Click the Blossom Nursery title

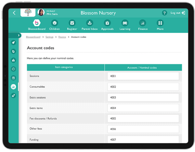click(98, 13)
